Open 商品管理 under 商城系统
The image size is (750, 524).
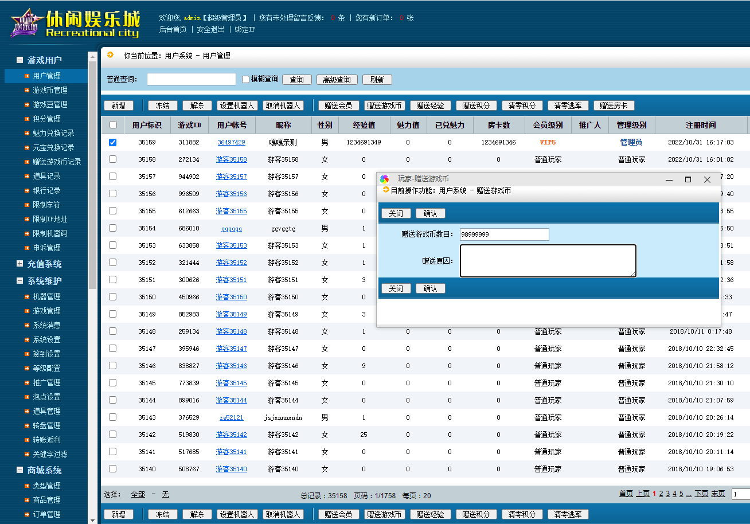(x=26, y=499)
